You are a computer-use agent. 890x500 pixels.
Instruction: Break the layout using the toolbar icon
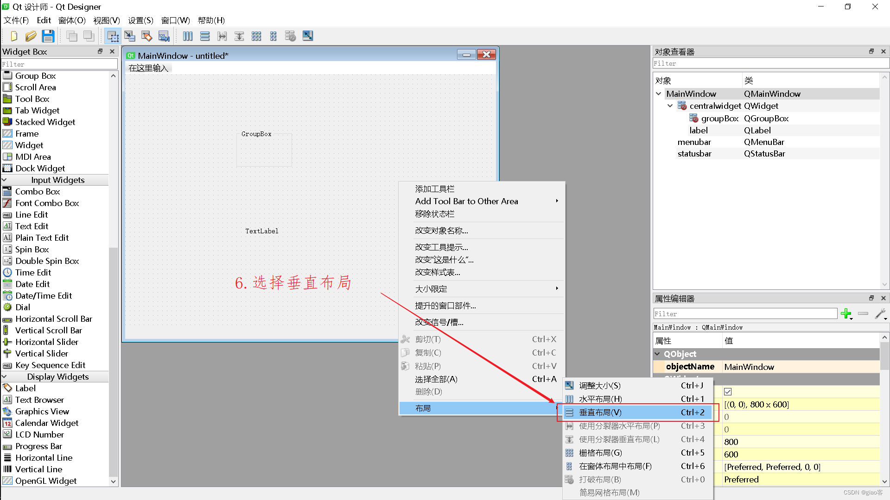pyautogui.click(x=290, y=36)
